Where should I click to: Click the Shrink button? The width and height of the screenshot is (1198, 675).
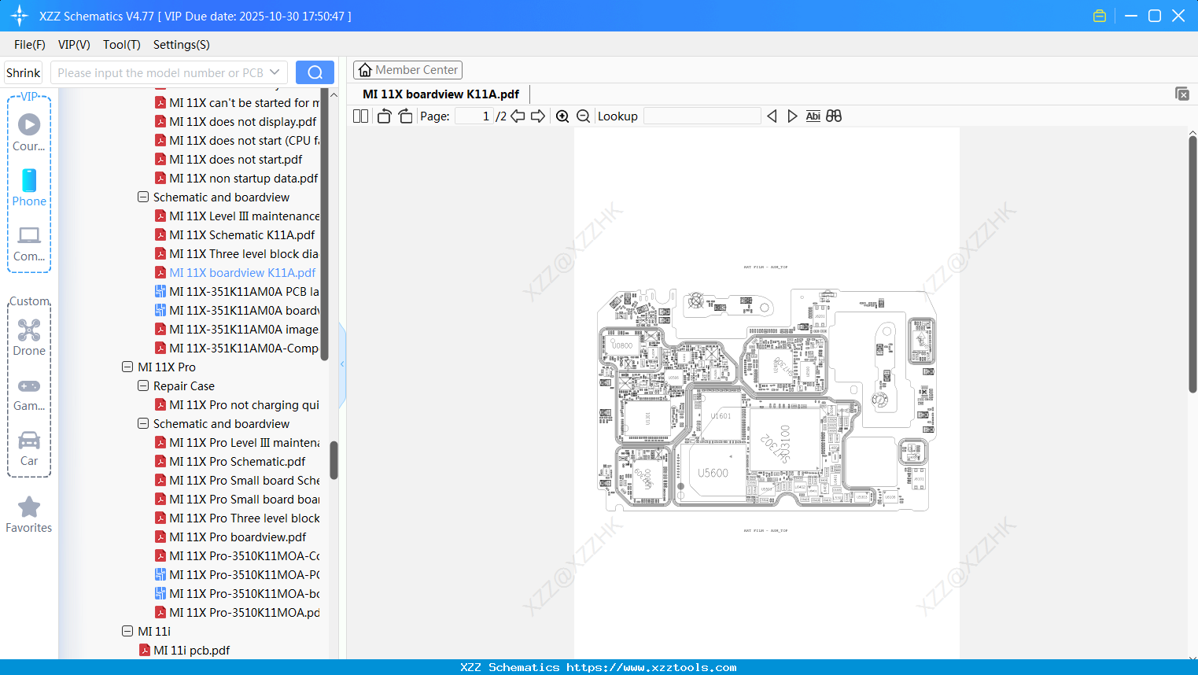[23, 72]
